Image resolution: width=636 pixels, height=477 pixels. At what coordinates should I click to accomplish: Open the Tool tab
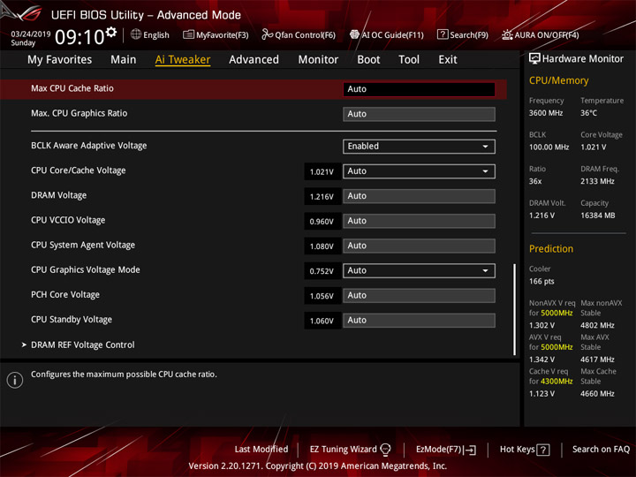(x=409, y=60)
